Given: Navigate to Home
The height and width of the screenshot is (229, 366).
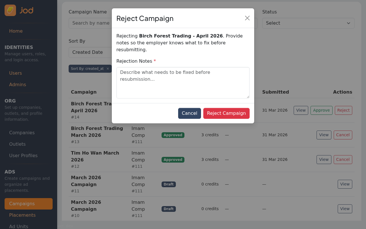Looking at the screenshot, I should tap(16, 31).
